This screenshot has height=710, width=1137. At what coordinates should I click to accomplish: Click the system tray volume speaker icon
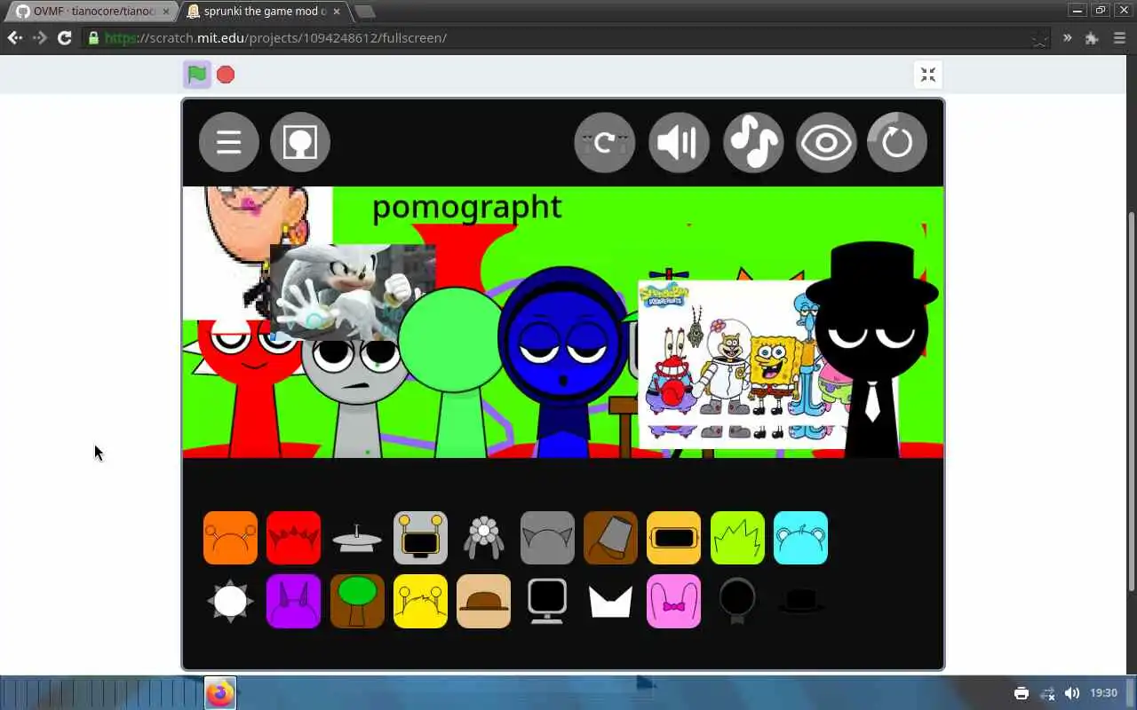click(x=1072, y=693)
